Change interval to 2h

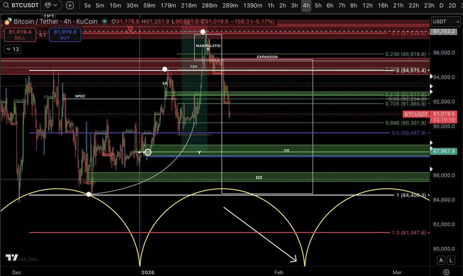point(283,6)
